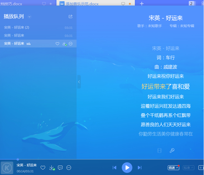Click the 歌手：未知歌手 link
The height and width of the screenshot is (175, 204).
149,26
